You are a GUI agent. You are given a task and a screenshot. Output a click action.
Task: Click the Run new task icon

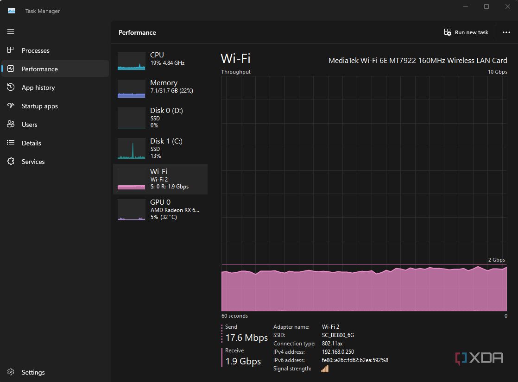tap(447, 32)
